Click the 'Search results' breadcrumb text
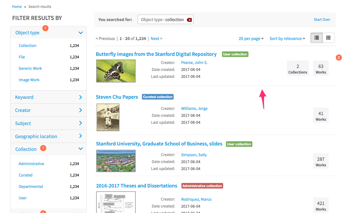This screenshot has width=357, height=213. point(40,6)
